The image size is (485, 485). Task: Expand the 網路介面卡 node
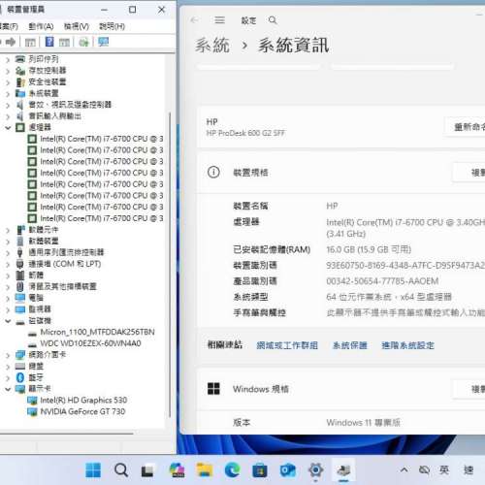8,355
